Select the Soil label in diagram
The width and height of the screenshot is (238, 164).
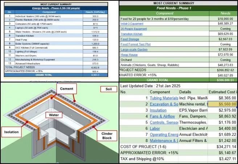109,89
